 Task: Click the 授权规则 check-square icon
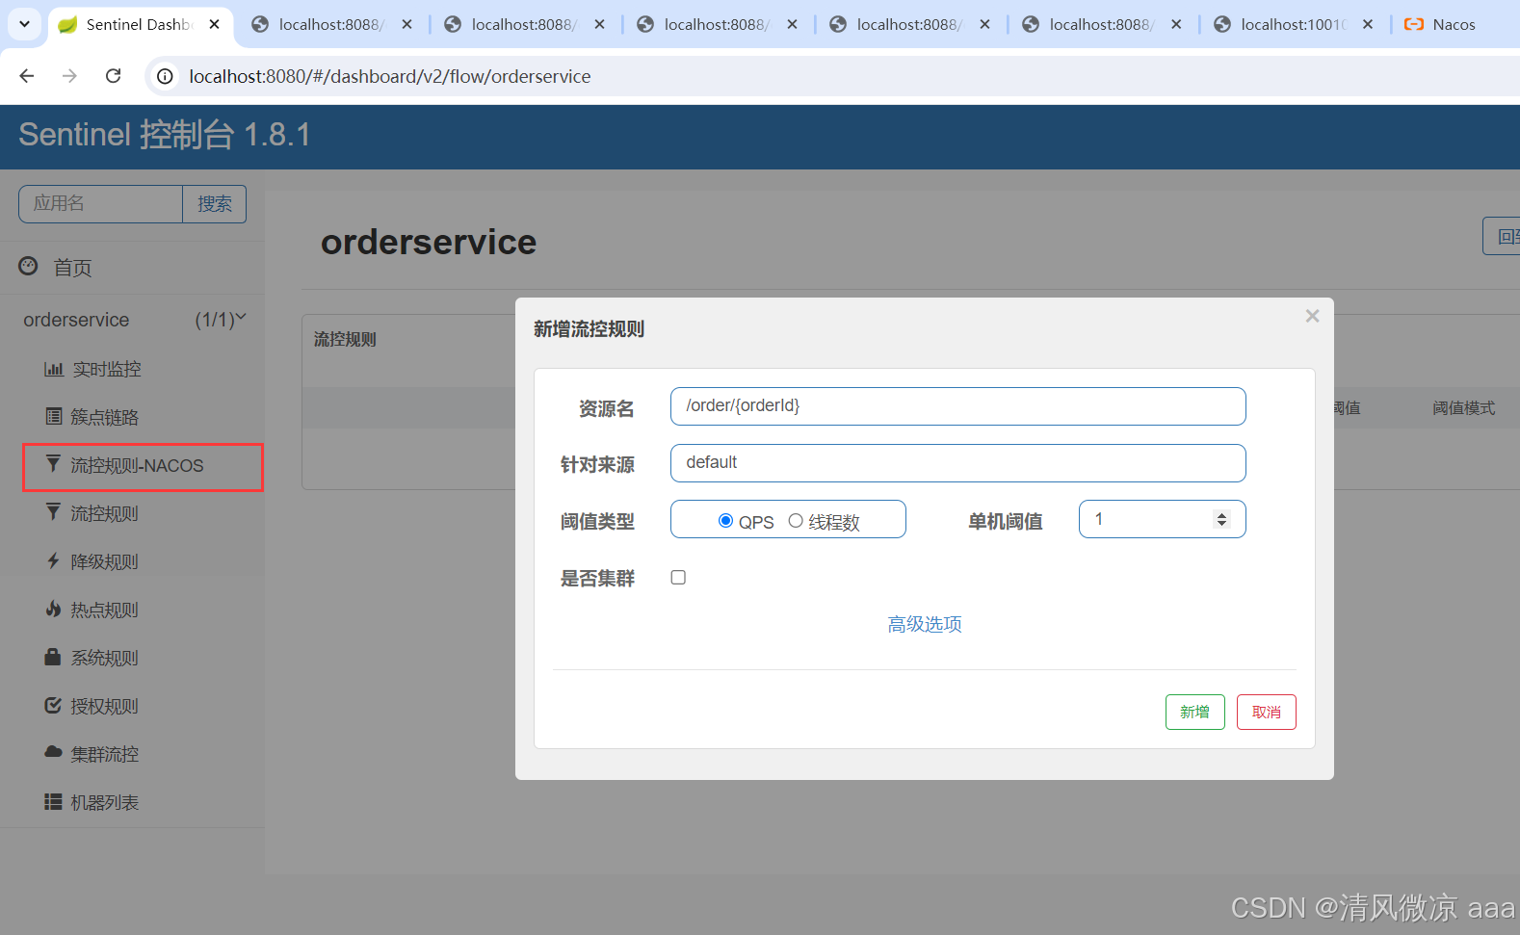click(x=53, y=705)
